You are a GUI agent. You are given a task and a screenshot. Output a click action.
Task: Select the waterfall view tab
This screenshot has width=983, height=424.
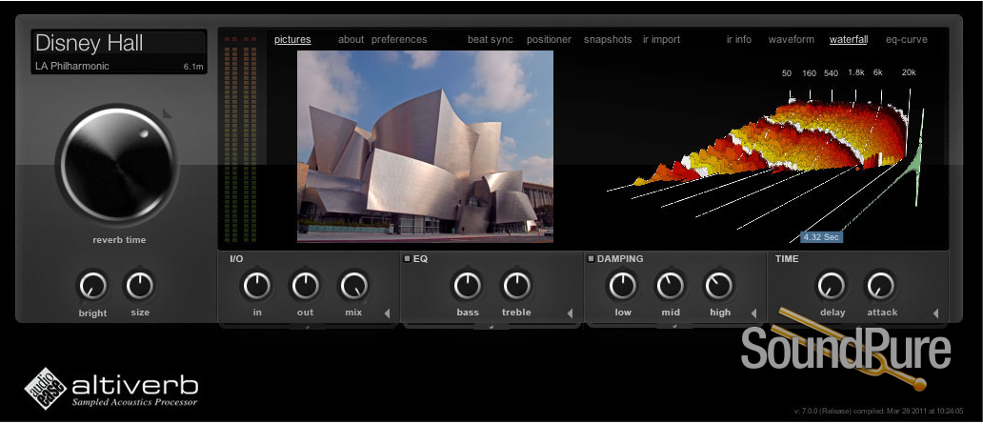(848, 39)
